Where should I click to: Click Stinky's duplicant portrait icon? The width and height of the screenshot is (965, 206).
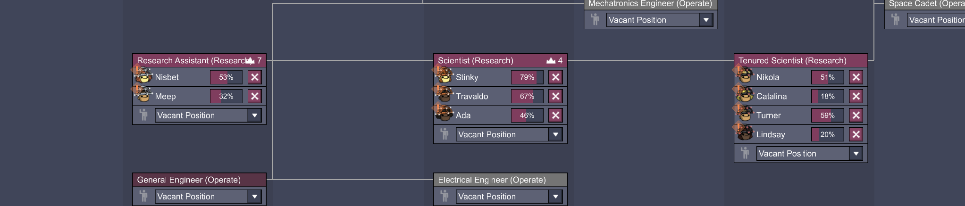pyautogui.click(x=445, y=76)
